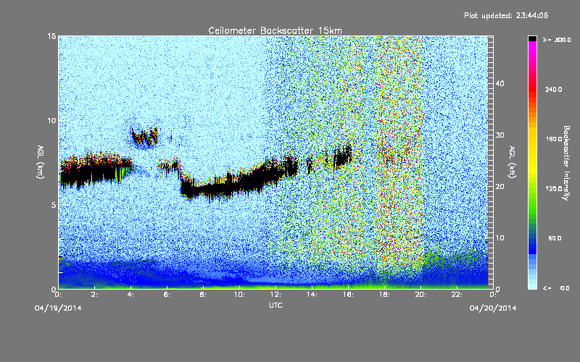Pick the black swatch atop the colorbar
Image resolution: width=580 pixels, height=362 pixels.
[x=532, y=38]
